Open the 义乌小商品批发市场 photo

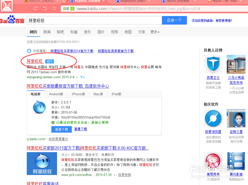pos(236,64)
